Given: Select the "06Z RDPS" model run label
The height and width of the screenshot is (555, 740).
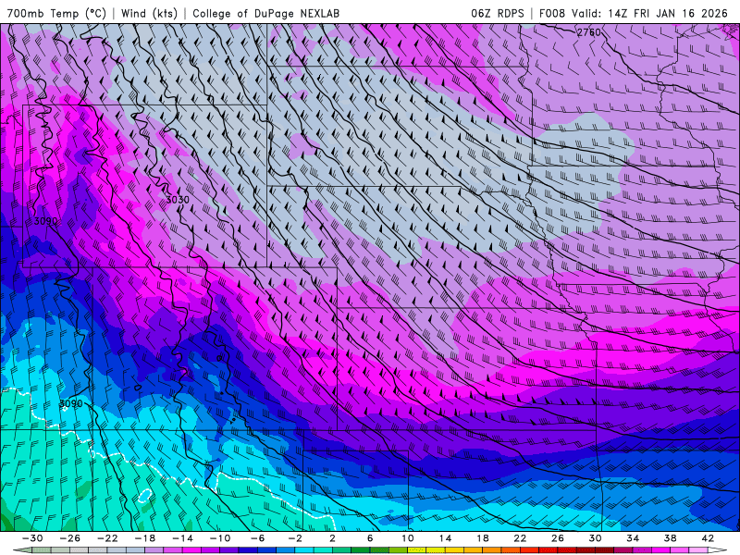Looking at the screenshot, I should [498, 13].
